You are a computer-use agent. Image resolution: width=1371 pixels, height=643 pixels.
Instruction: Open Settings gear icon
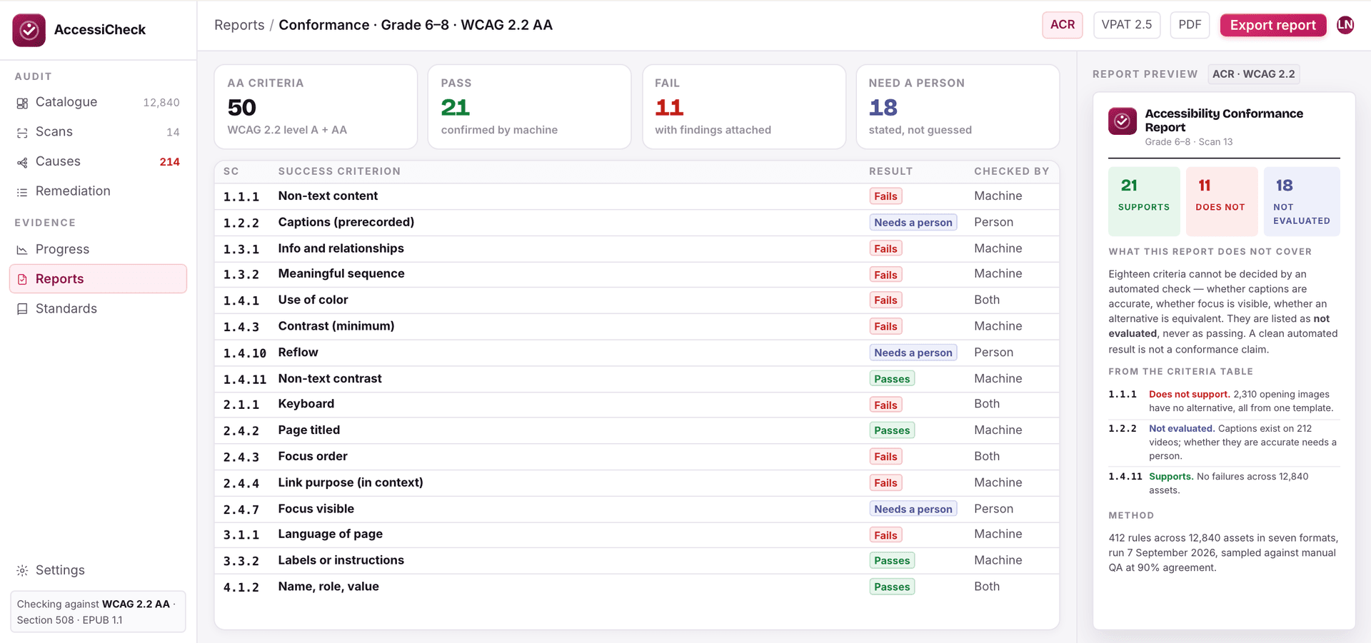tap(22, 570)
